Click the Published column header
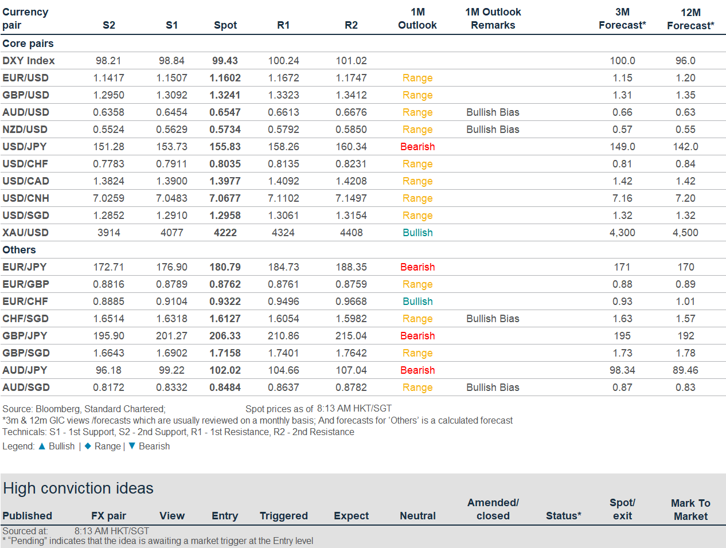This screenshot has height=548, width=726. [x=27, y=516]
